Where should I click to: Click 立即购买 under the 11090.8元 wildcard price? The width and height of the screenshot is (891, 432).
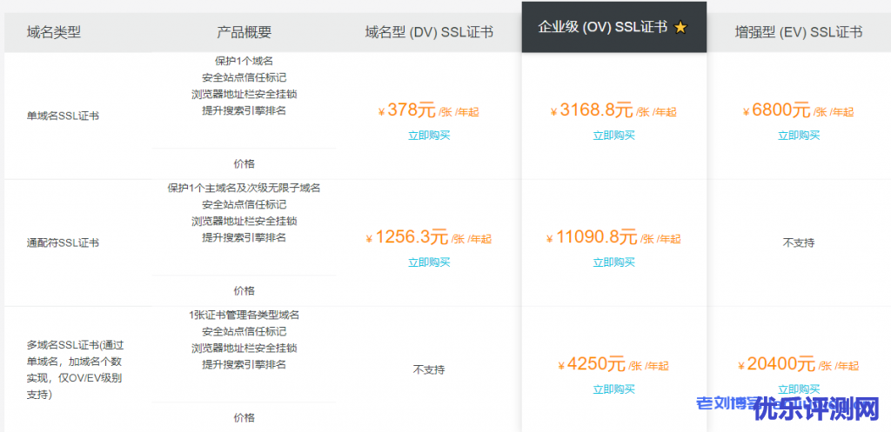point(613,263)
